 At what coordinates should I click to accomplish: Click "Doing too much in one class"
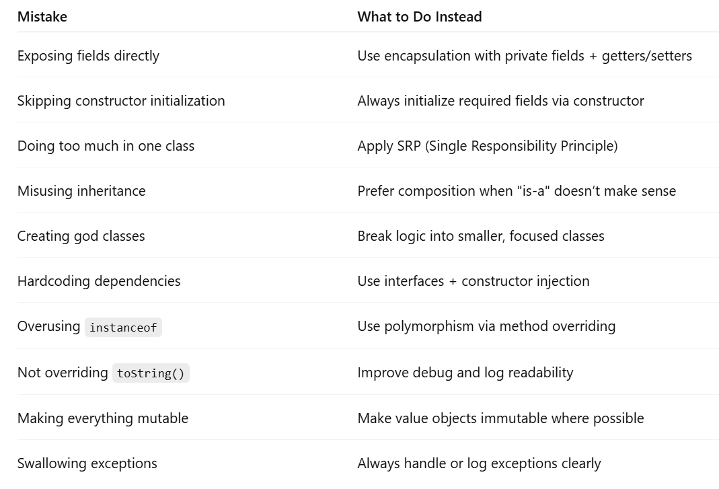106,146
